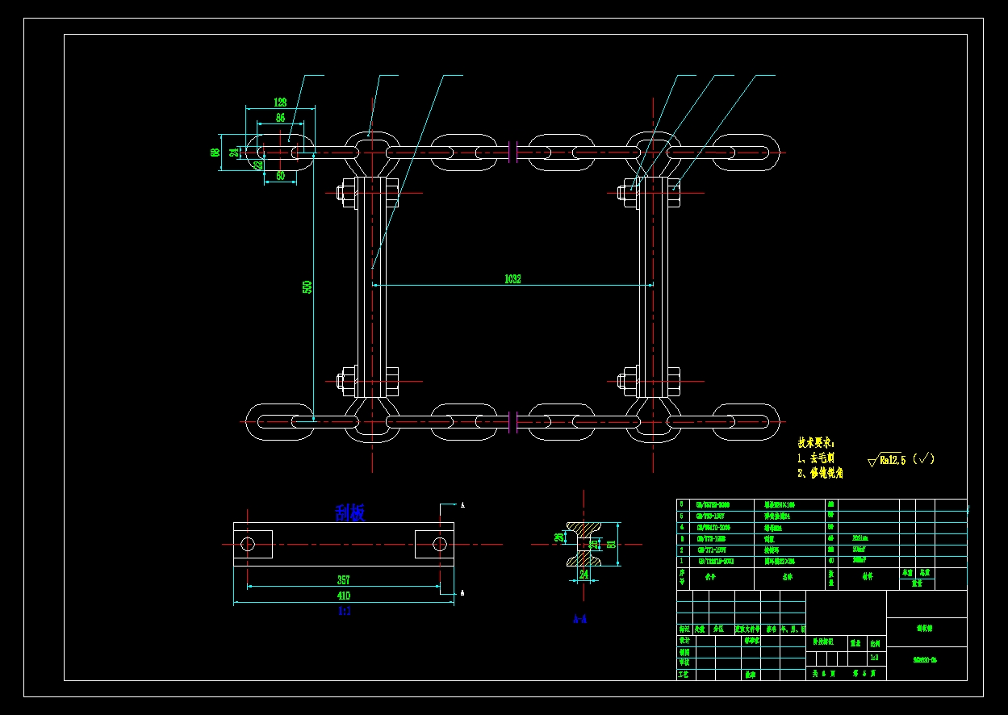Select the A-A section view label
The width and height of the screenshot is (1008, 715).
pos(579,619)
